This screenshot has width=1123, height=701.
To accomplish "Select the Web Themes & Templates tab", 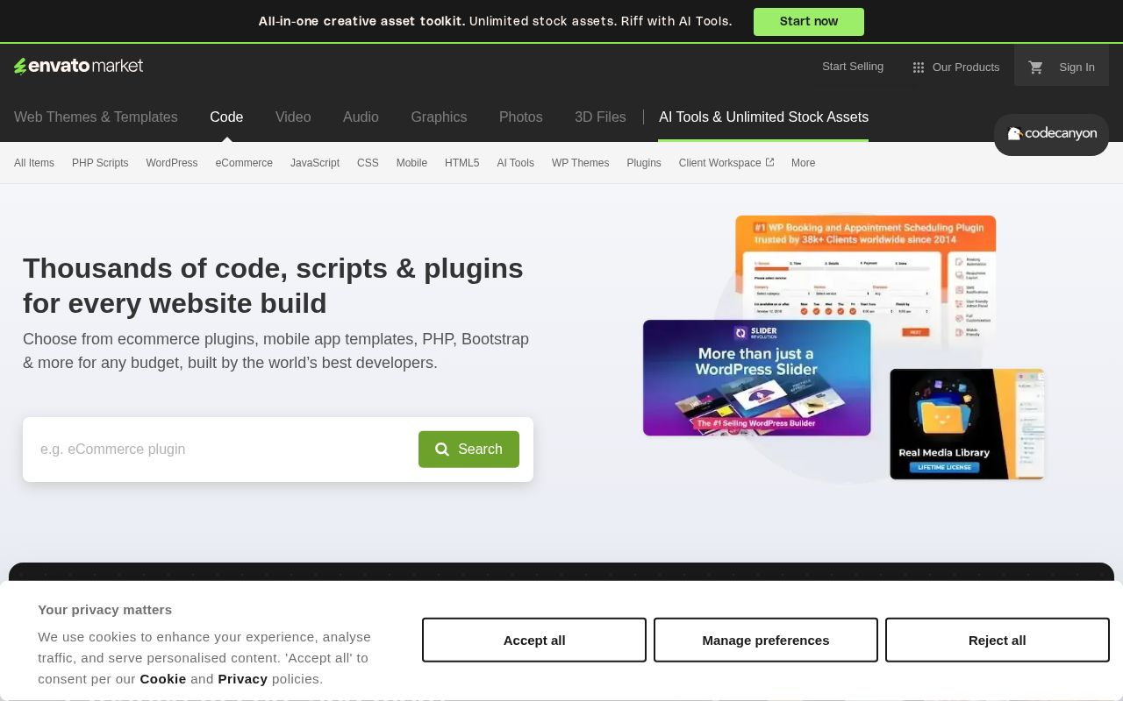I will [x=96, y=117].
